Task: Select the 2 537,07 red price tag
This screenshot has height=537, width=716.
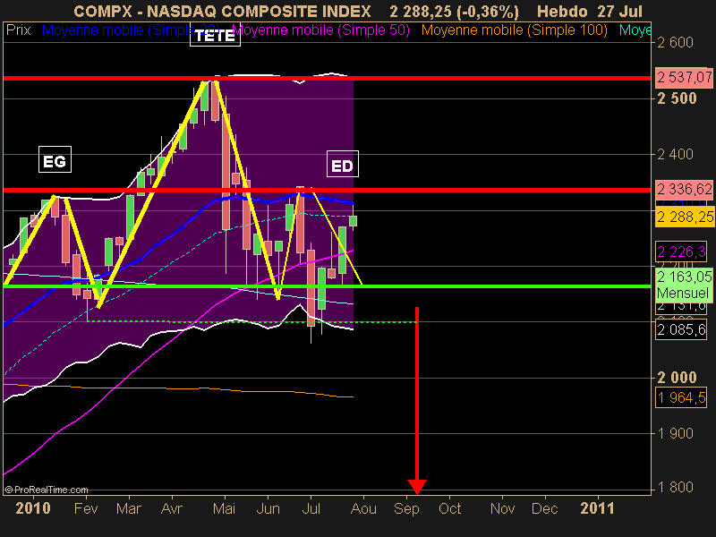Action: pyautogui.click(x=684, y=78)
